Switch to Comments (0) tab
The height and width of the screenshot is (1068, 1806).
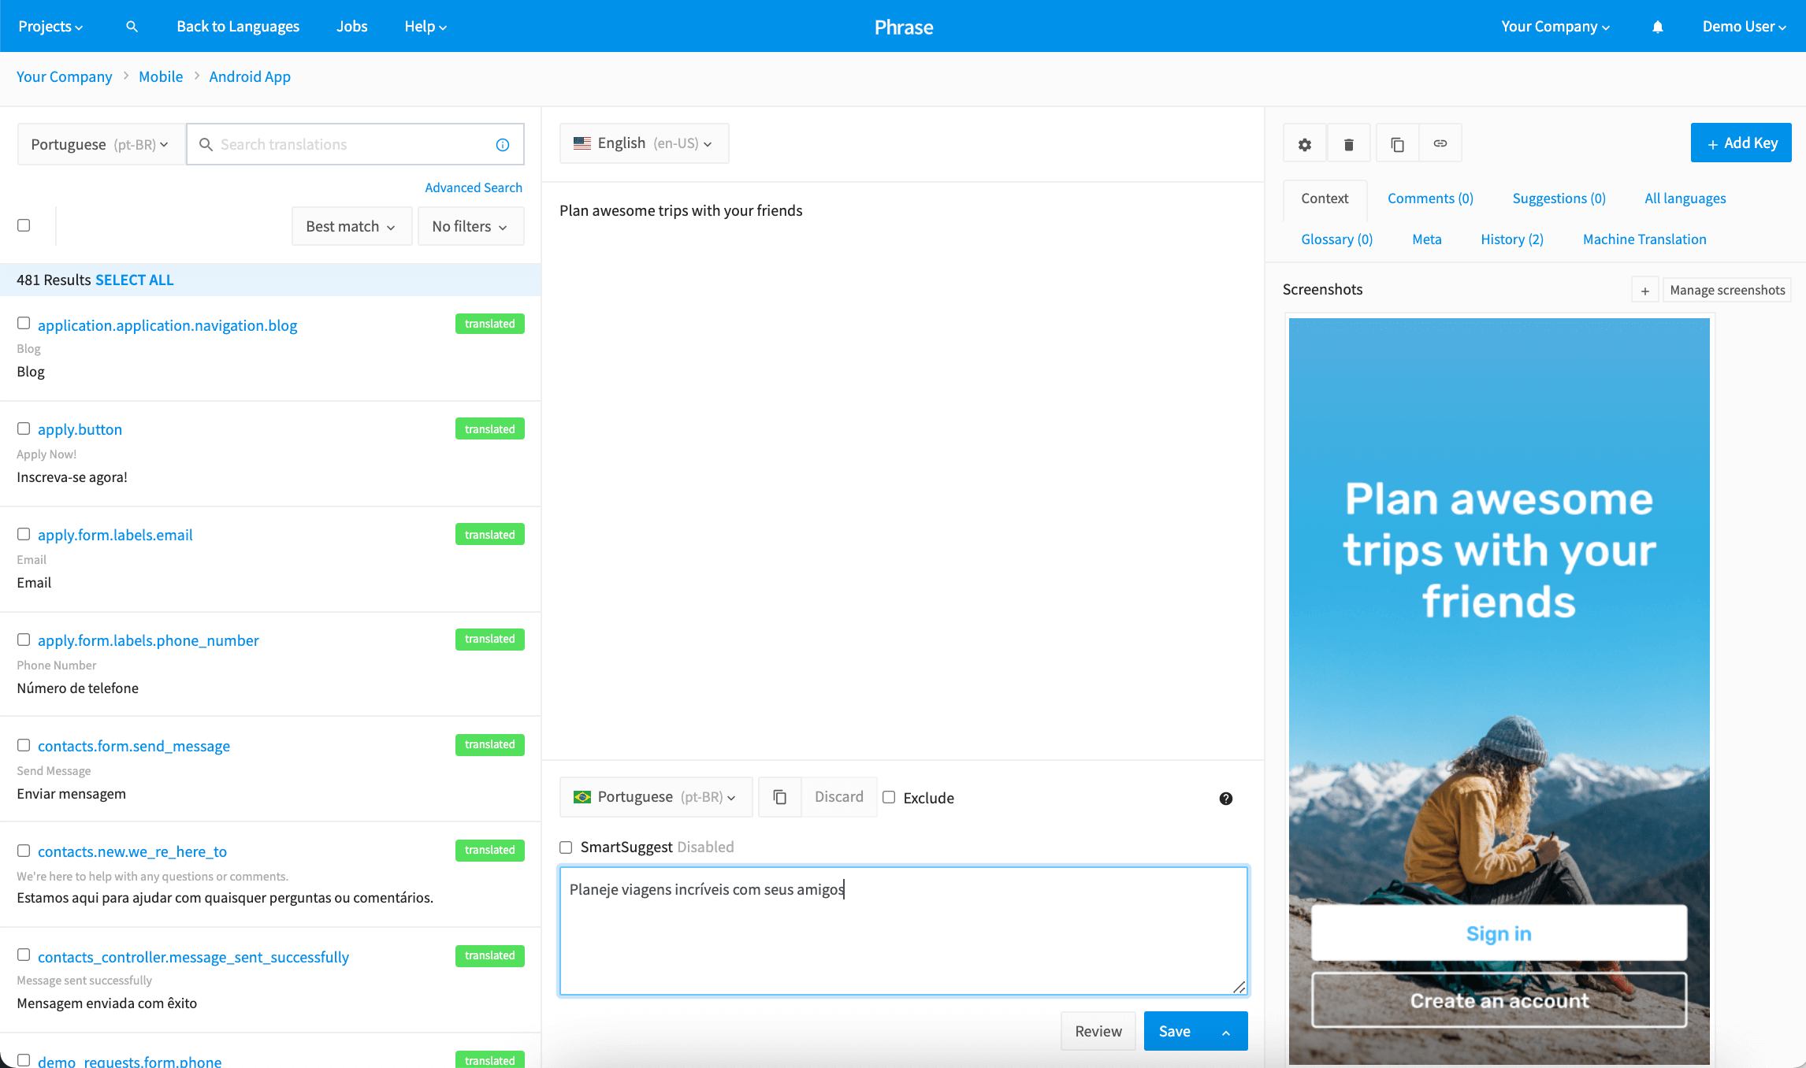(1430, 198)
